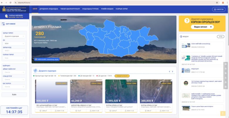This screenshot has width=229, height=118.
Task: Click the government emblem logo in header
Action: tap(4, 9)
